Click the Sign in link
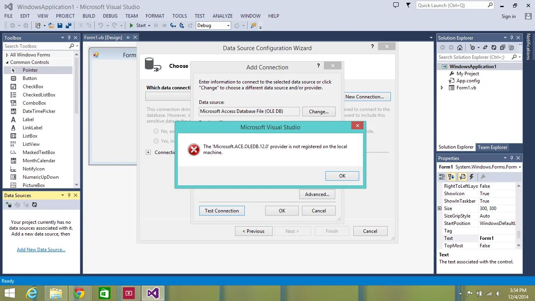 (508, 16)
